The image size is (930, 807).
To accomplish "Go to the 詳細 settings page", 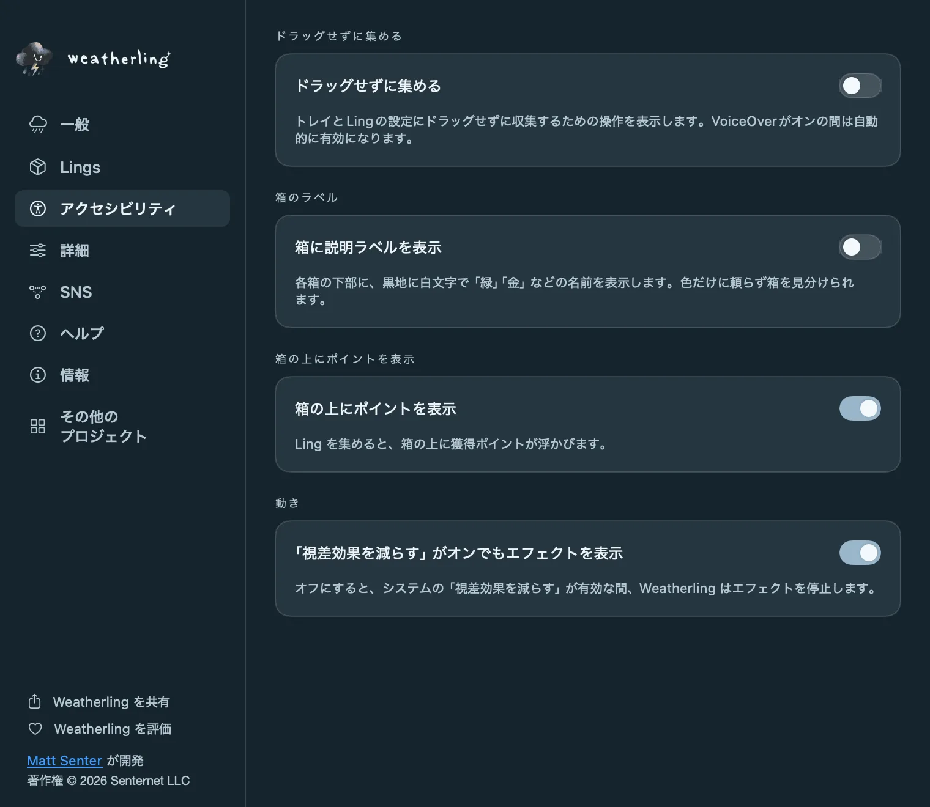I will click(x=122, y=250).
